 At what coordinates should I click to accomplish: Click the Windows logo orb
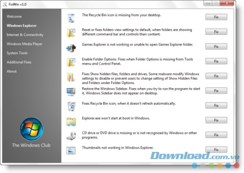[x=32, y=129]
